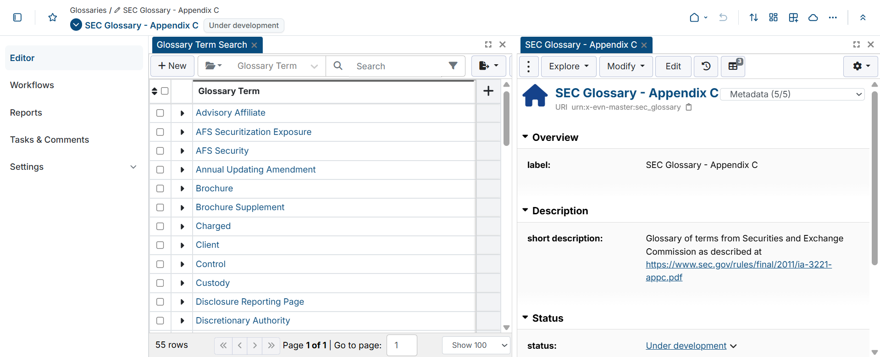Image resolution: width=880 pixels, height=357 pixels.
Task: Click the table icon with badge 3
Action: (x=733, y=66)
